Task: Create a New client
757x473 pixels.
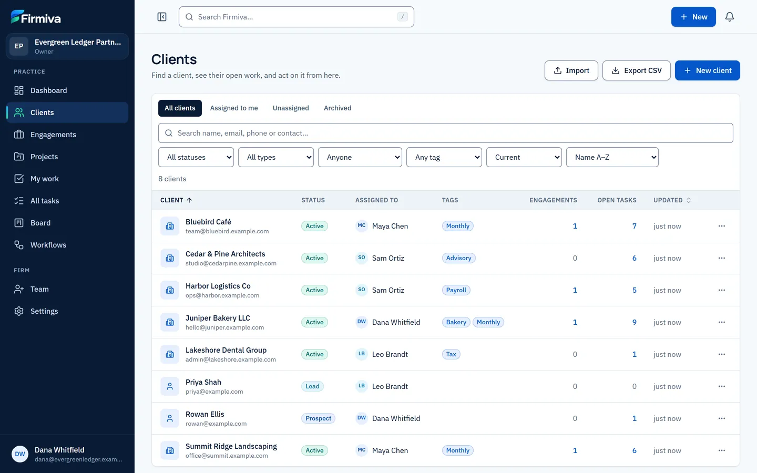Action: click(x=708, y=70)
